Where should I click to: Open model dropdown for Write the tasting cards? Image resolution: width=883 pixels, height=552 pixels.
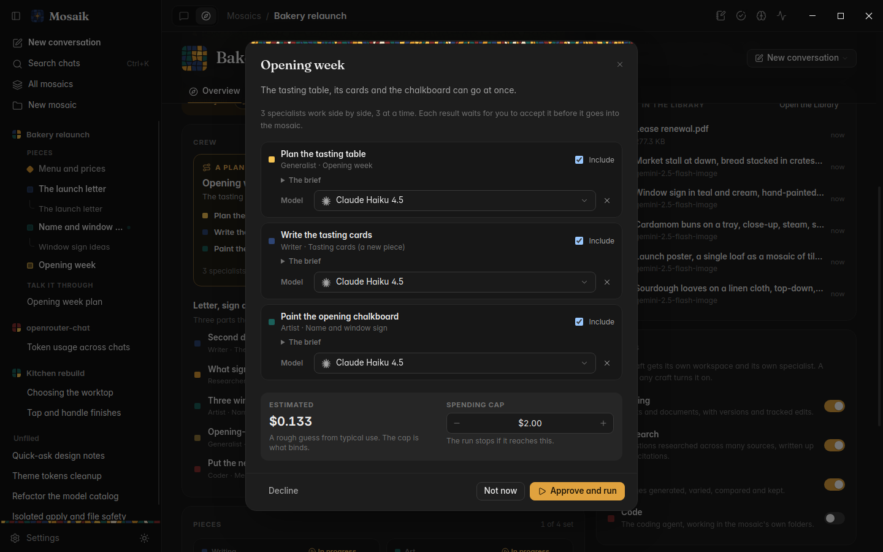pos(454,282)
